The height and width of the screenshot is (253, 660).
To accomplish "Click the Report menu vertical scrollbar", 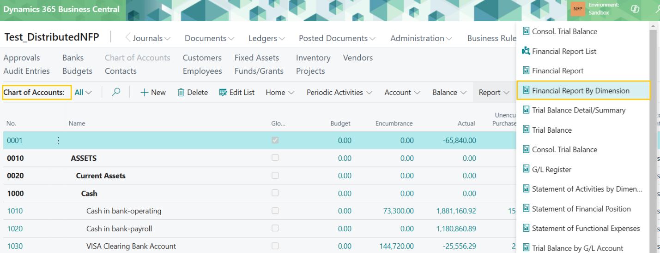I will (x=653, y=138).
